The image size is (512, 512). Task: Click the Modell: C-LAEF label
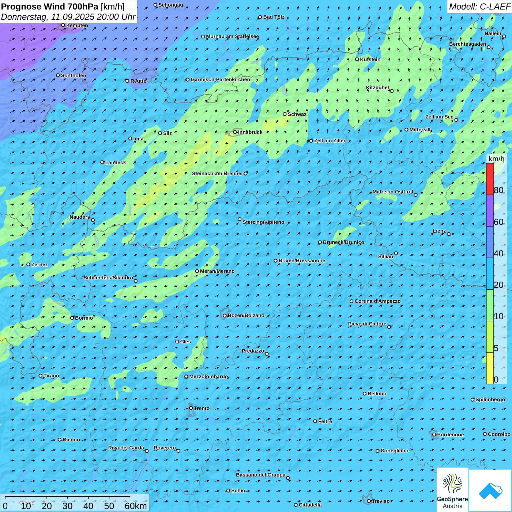(479, 7)
